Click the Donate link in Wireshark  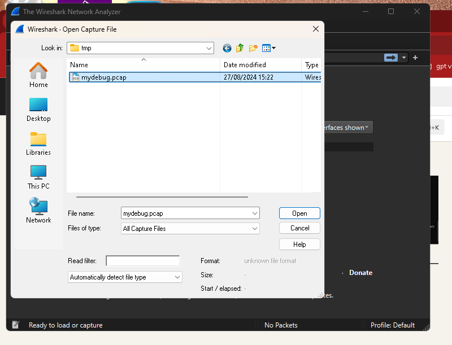[360, 273]
